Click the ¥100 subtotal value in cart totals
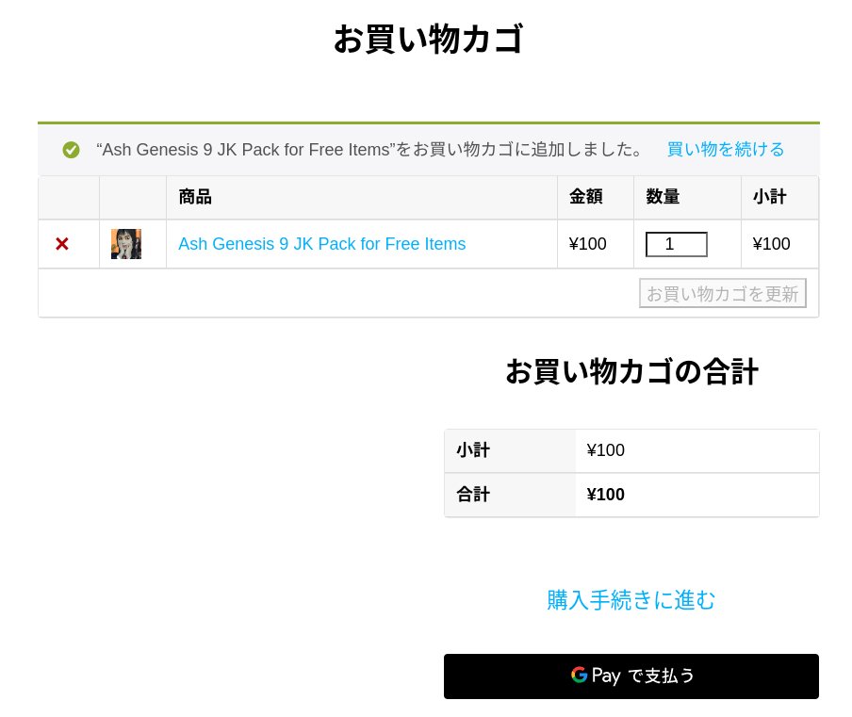This screenshot has width=852, height=717. click(x=605, y=450)
